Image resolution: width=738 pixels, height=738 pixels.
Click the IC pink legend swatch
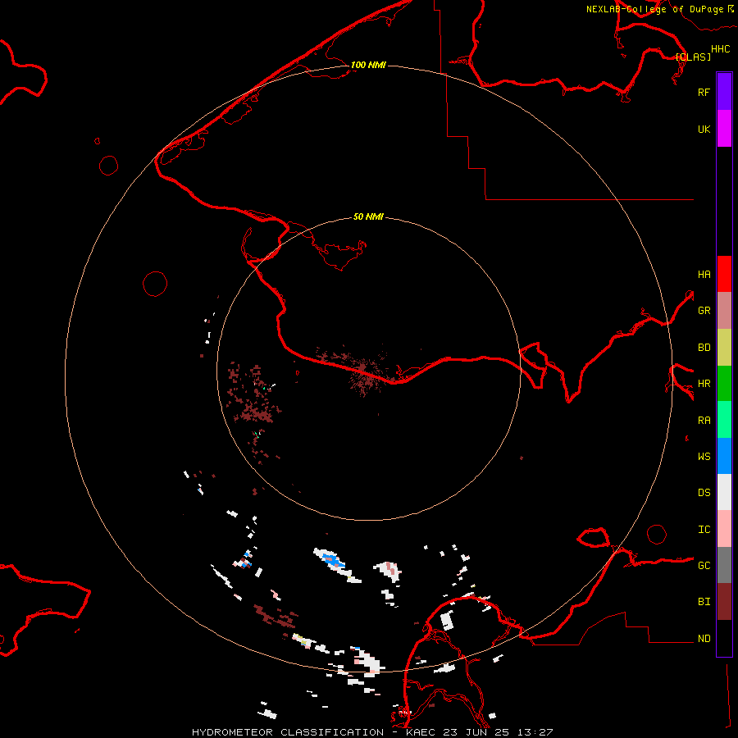[x=724, y=529]
